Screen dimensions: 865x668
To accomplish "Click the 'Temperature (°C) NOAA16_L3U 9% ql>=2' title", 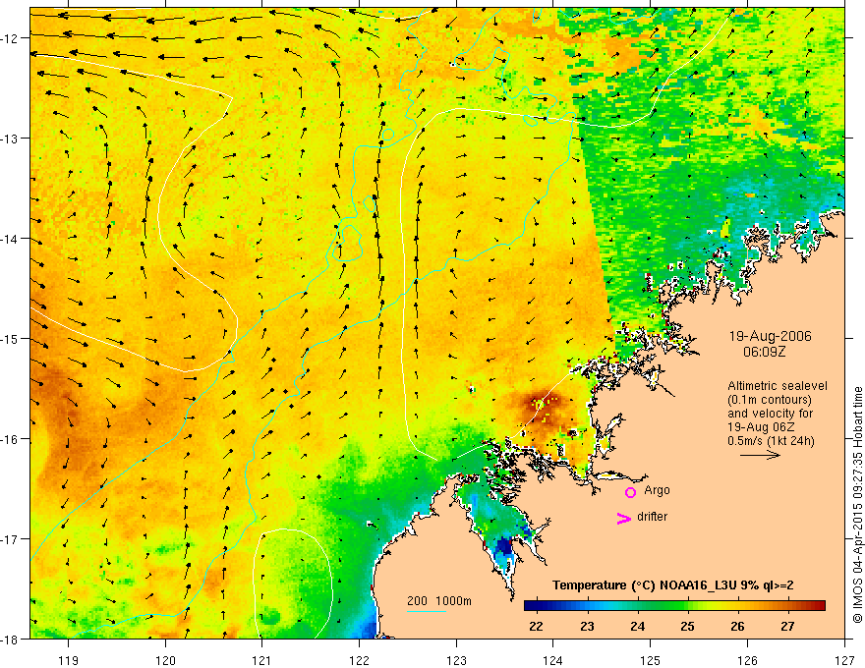I will 673,585.
